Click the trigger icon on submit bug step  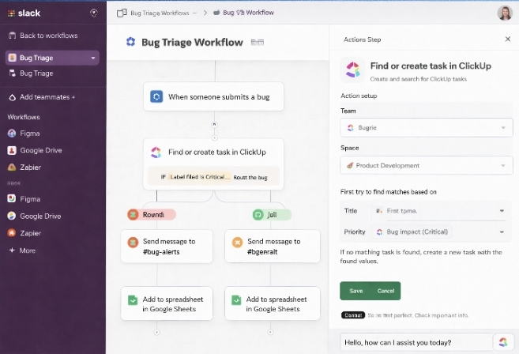click(x=156, y=96)
